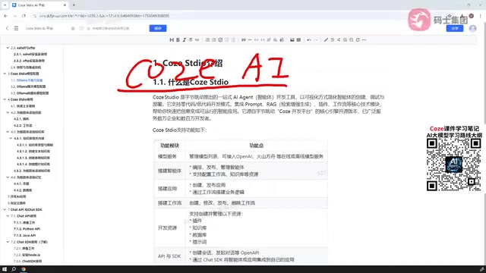Toggle bold formatting with B icon
The image size is (486, 273).
click(x=178, y=40)
